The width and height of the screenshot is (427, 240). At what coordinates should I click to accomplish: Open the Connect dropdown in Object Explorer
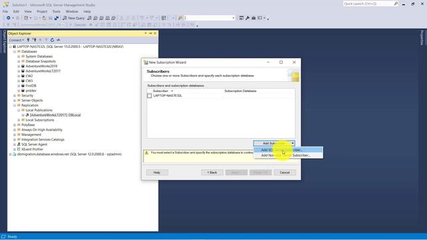click(16, 40)
